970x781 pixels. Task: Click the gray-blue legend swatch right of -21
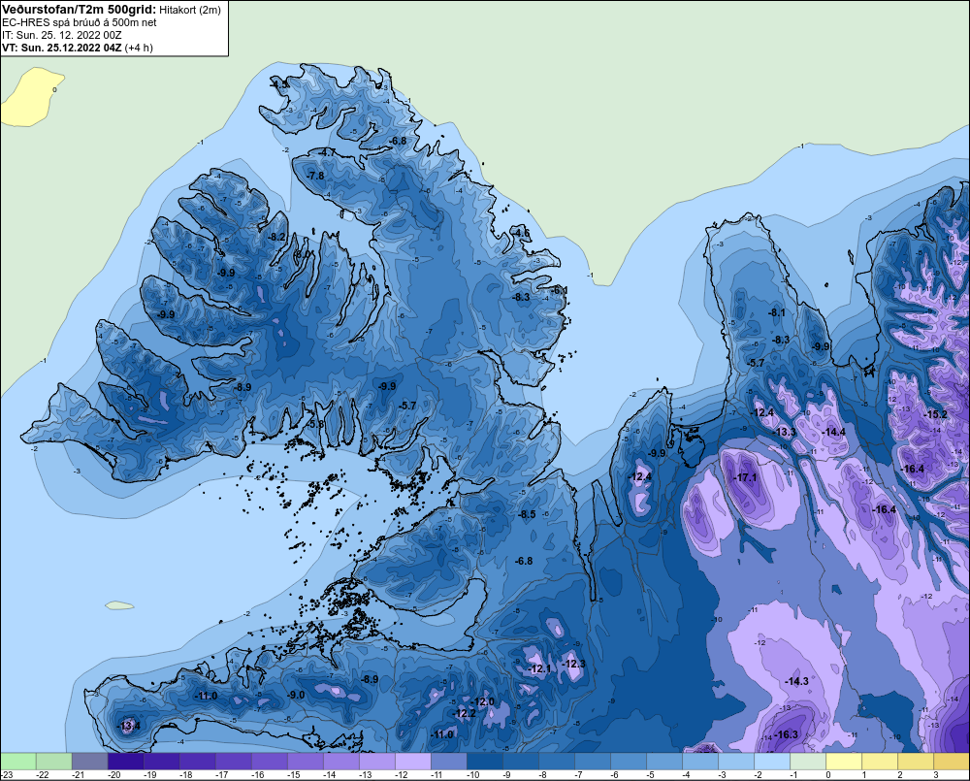[x=89, y=762]
